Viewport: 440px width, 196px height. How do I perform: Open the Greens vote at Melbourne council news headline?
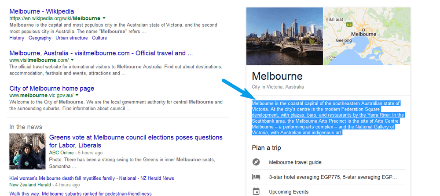[x=136, y=141]
